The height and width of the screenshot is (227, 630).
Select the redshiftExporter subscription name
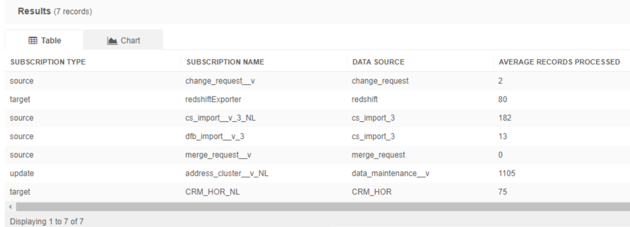tap(213, 99)
